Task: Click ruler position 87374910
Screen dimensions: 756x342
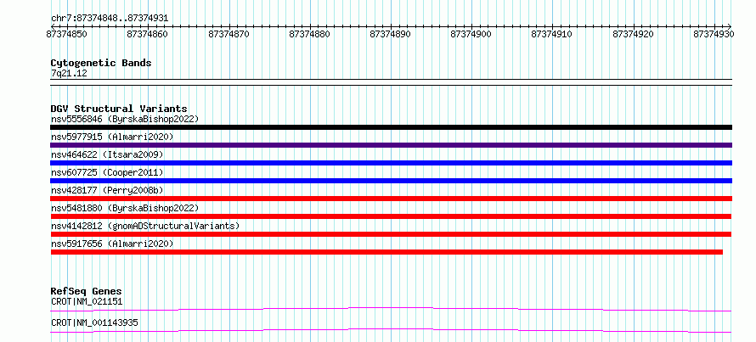Action: [551, 34]
